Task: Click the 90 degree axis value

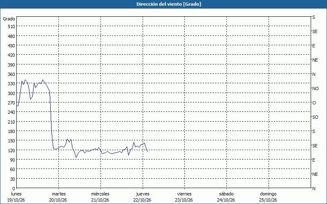Action: pos(13,160)
